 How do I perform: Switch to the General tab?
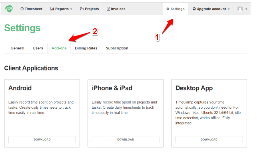pos(17,48)
